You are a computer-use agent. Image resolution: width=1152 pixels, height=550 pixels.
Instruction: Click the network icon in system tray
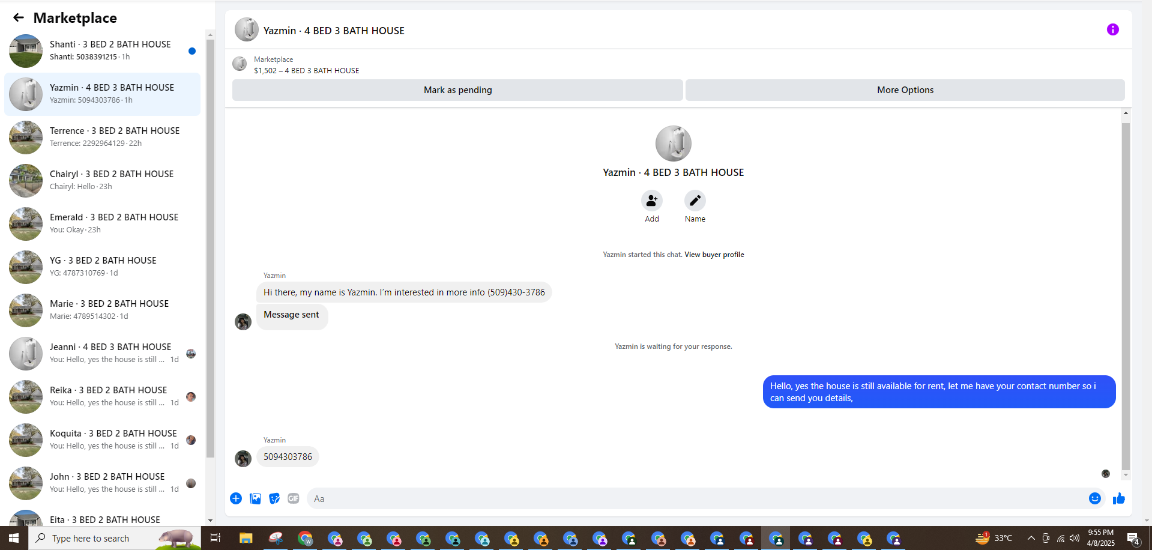coord(1061,538)
